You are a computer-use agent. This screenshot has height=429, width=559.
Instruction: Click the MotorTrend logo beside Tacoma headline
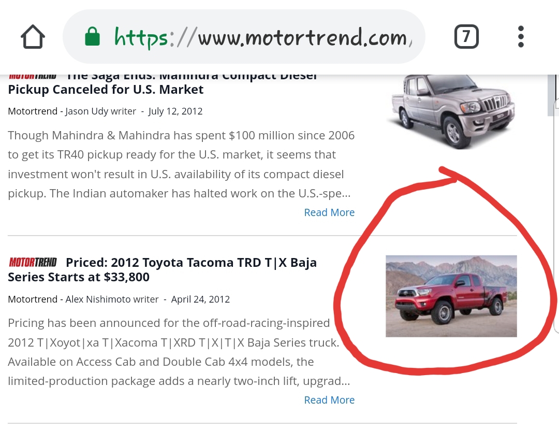click(33, 262)
